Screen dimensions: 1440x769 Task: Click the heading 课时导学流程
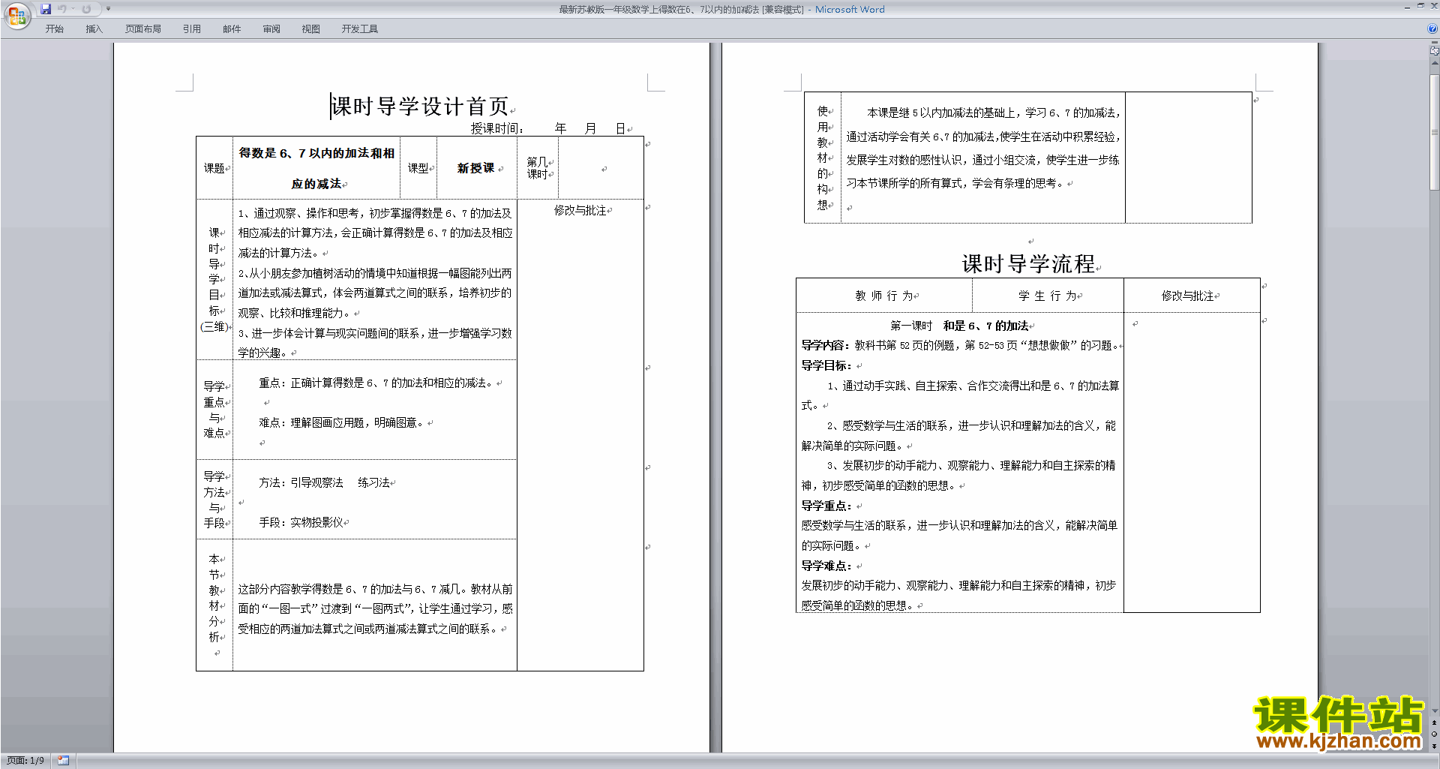(x=1028, y=264)
